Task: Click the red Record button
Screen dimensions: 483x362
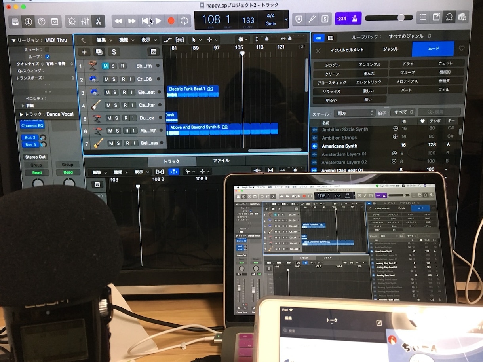Action: coord(171,21)
